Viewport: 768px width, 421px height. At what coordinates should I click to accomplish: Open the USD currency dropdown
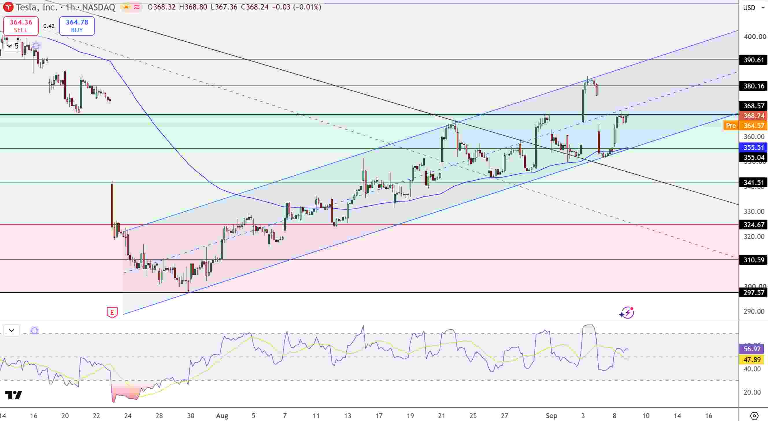[x=753, y=8]
